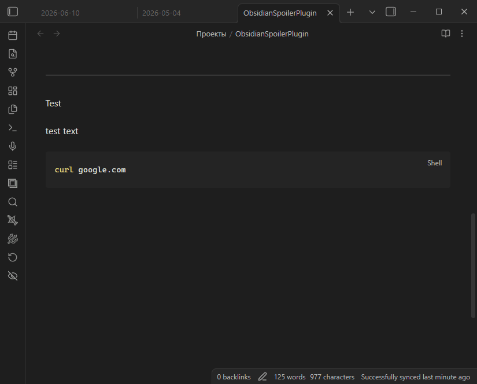Screen dimensions: 477x384
Task: Open the Проекты folder breadcrumb
Action: (211, 34)
